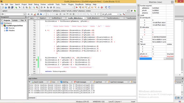Collapse the Function arguments group
This screenshot has width=184, height=103.
[x=138, y=6]
